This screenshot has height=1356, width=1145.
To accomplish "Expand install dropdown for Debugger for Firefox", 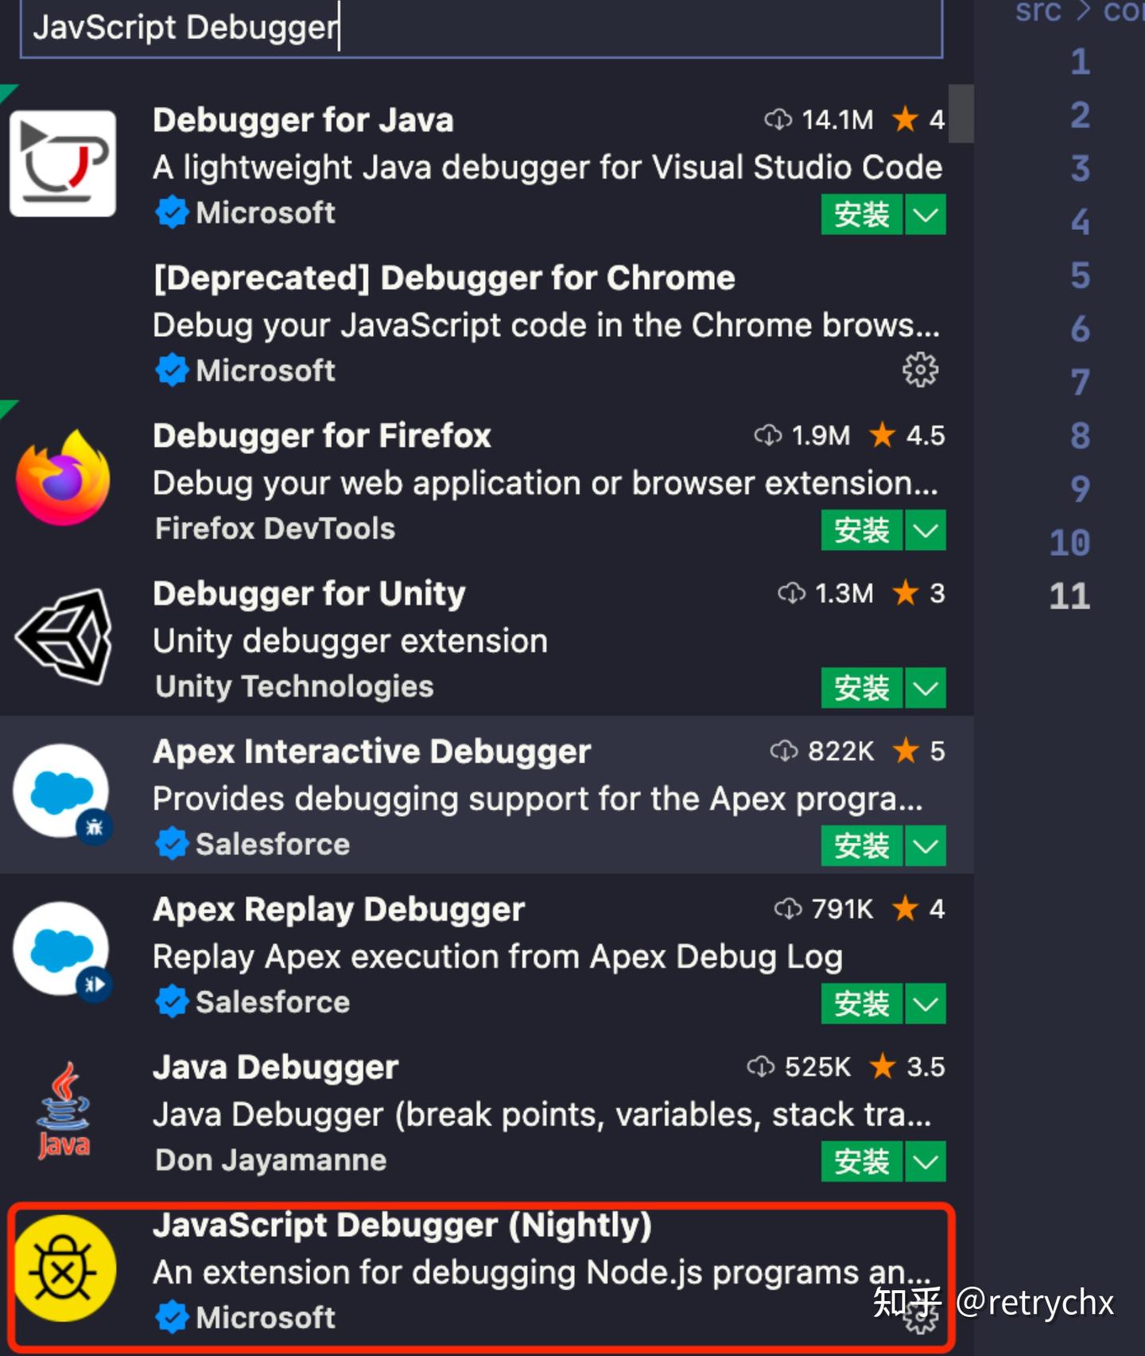I will pyautogui.click(x=926, y=530).
